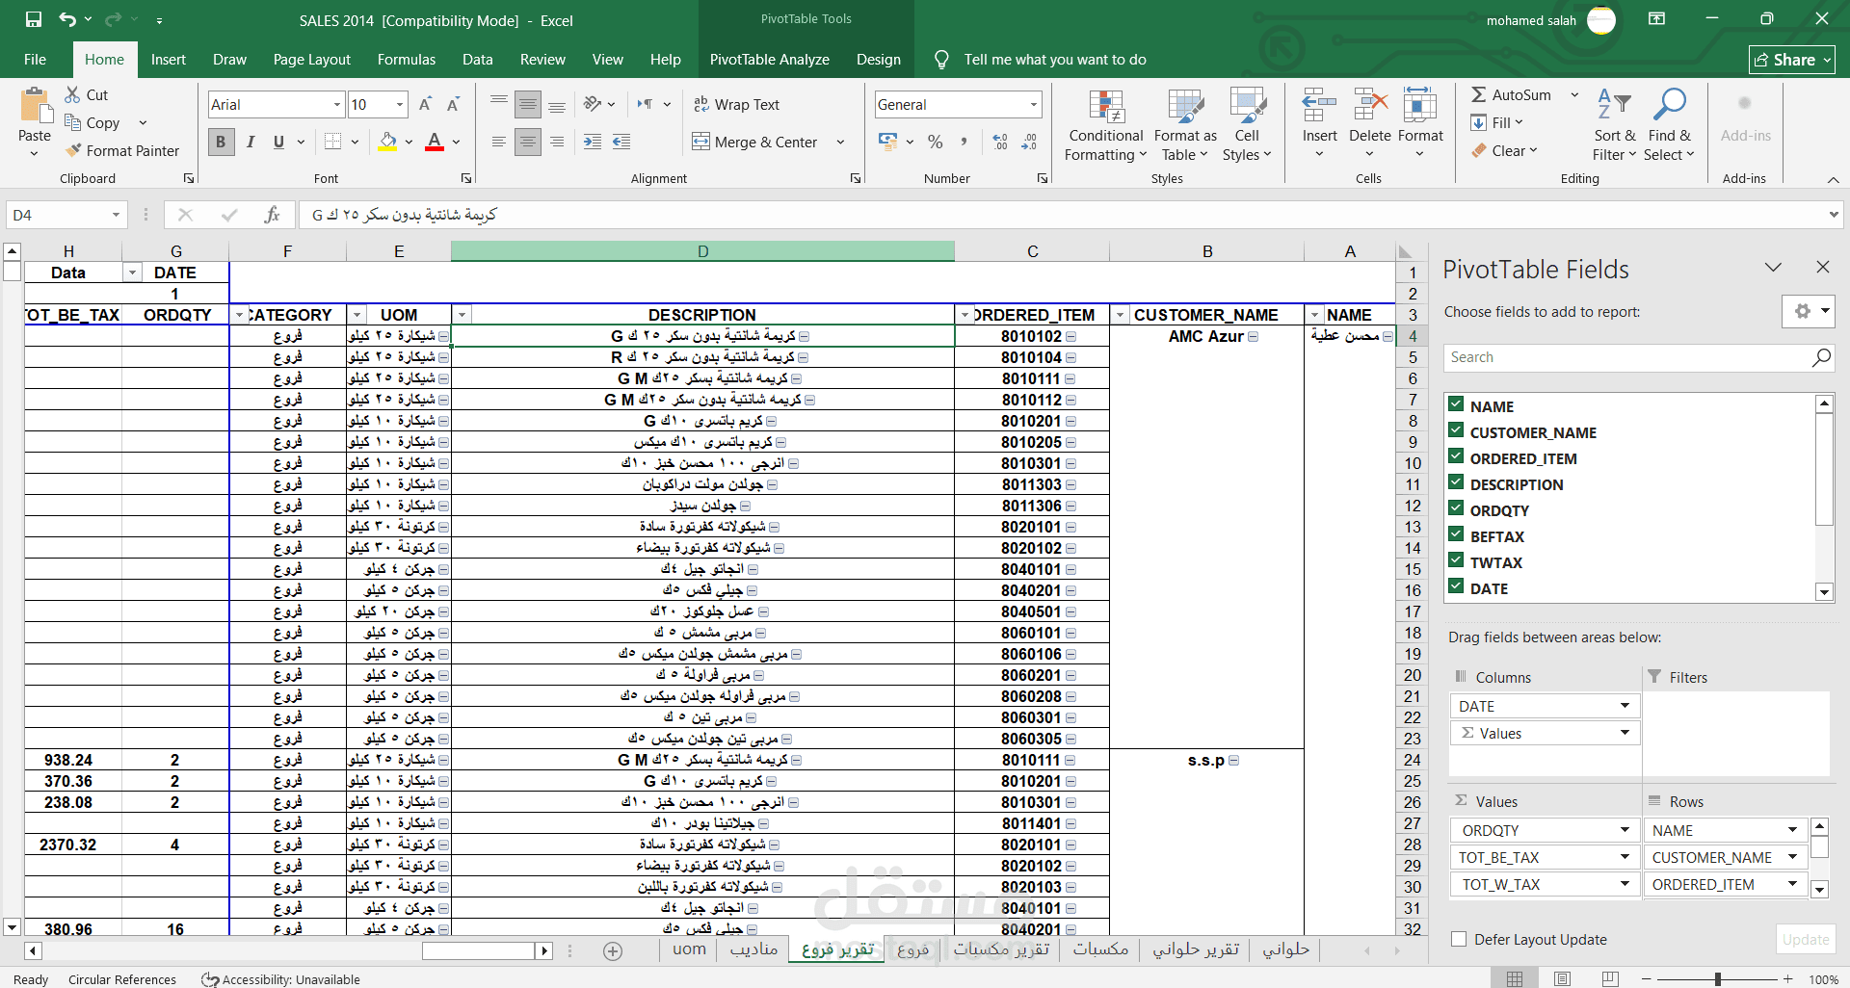The width and height of the screenshot is (1850, 988).
Task: Open the General number format dropdown
Action: click(x=1034, y=104)
